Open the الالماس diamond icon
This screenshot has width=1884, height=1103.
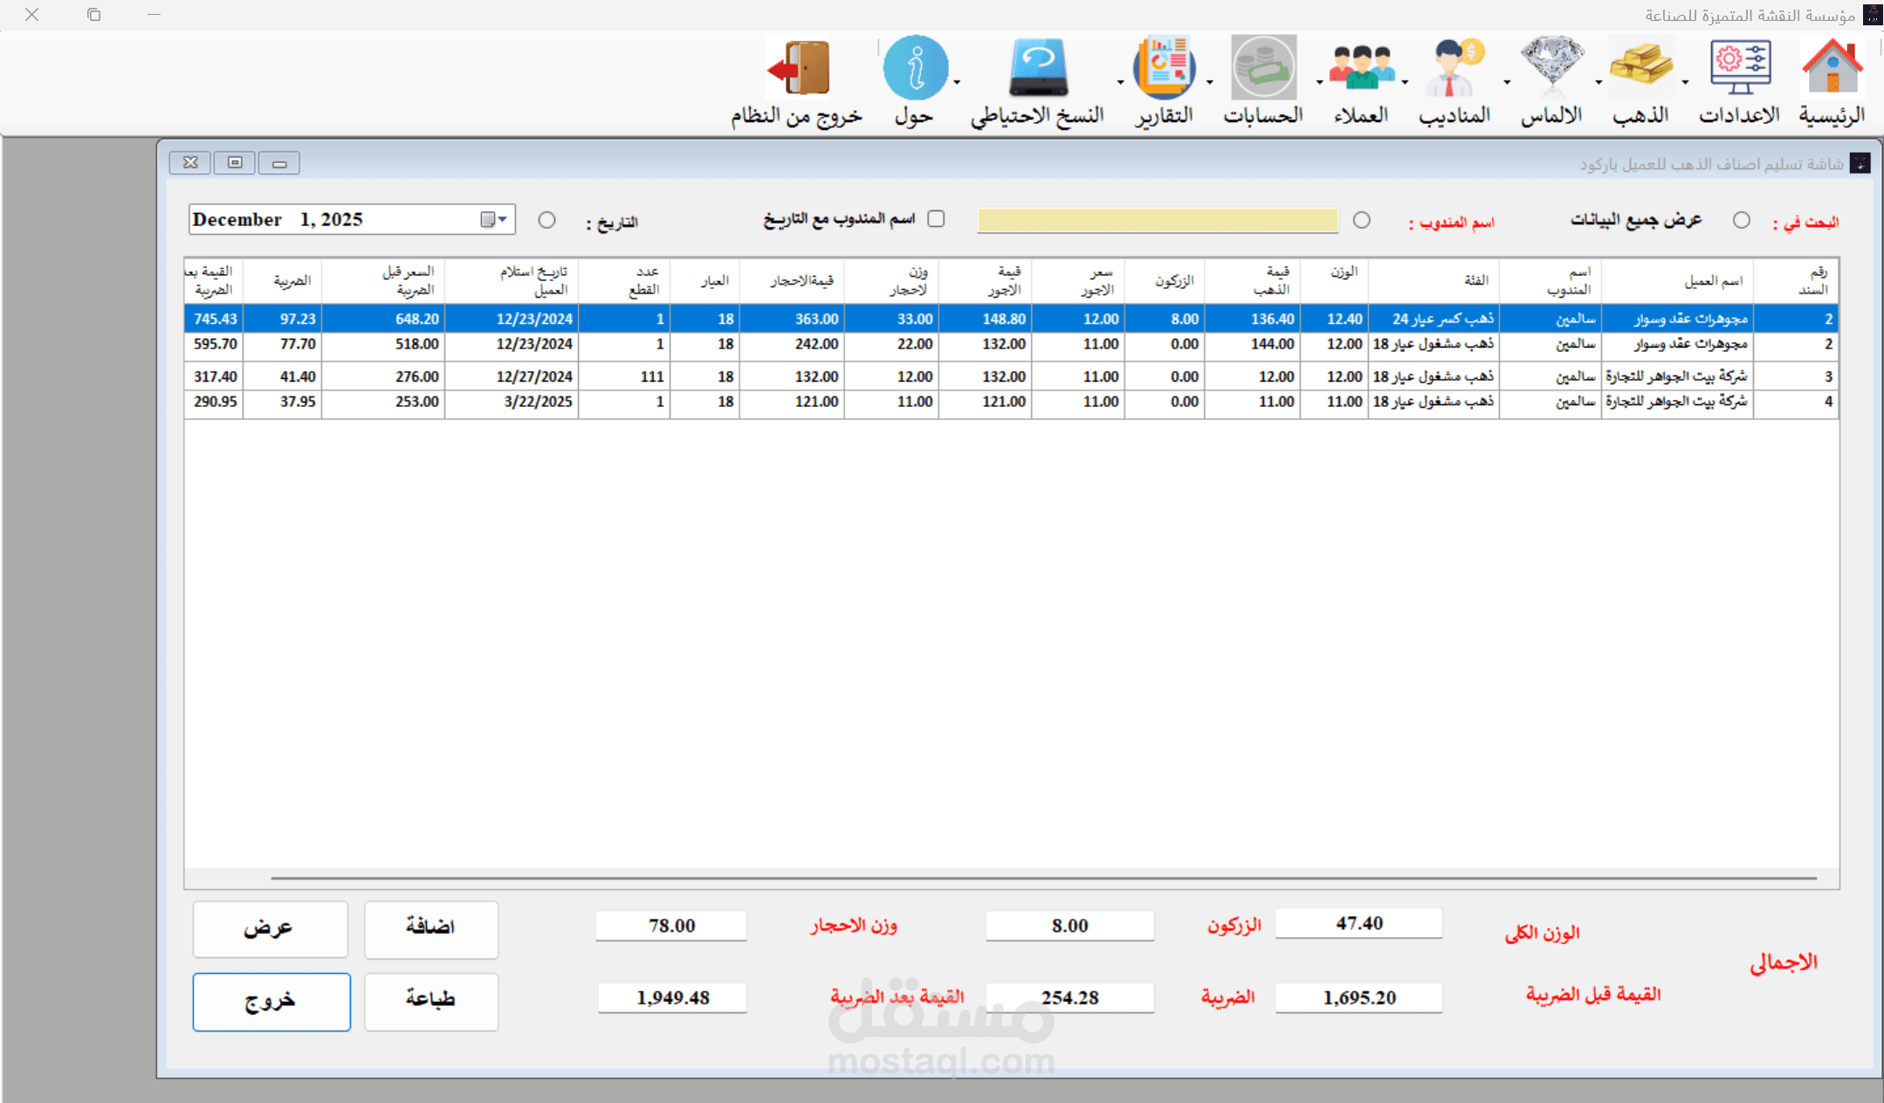[1551, 65]
